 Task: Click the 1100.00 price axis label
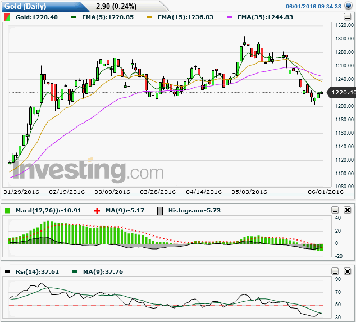(344, 174)
